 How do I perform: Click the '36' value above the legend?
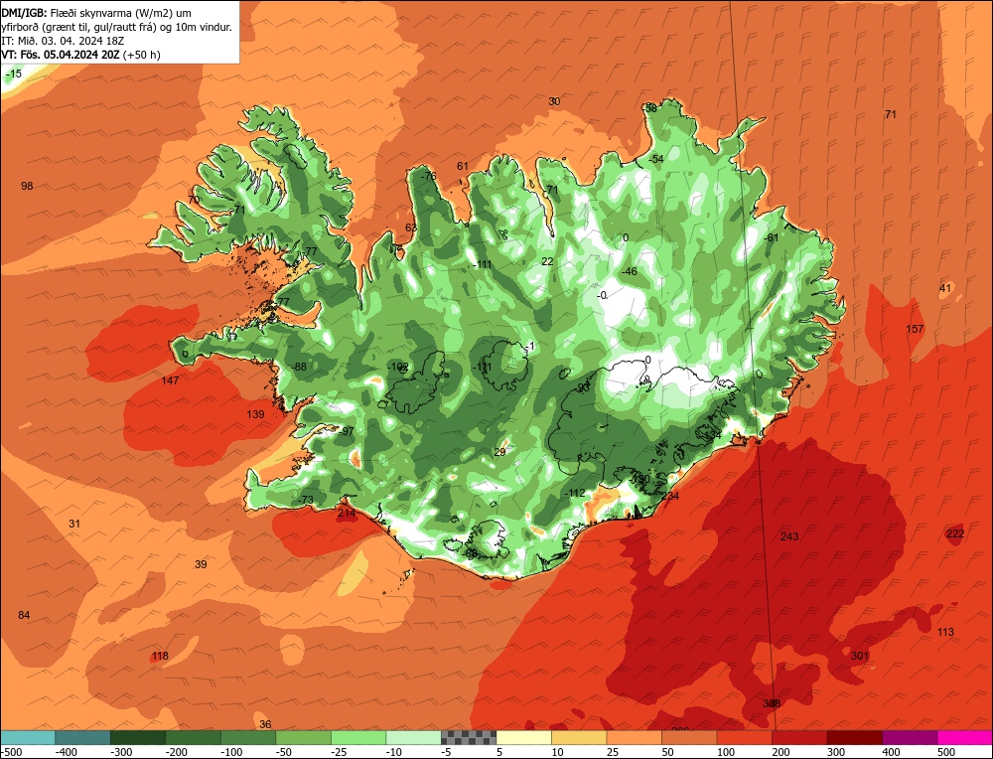(265, 724)
